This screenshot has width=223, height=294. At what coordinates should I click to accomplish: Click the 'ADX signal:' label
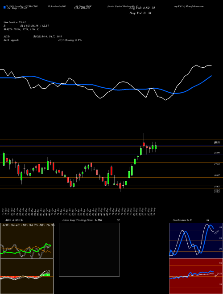coord(11,40)
